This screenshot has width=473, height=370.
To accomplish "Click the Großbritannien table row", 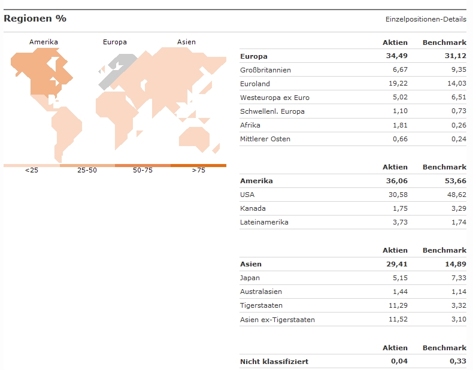I will pyautogui.click(x=265, y=70).
